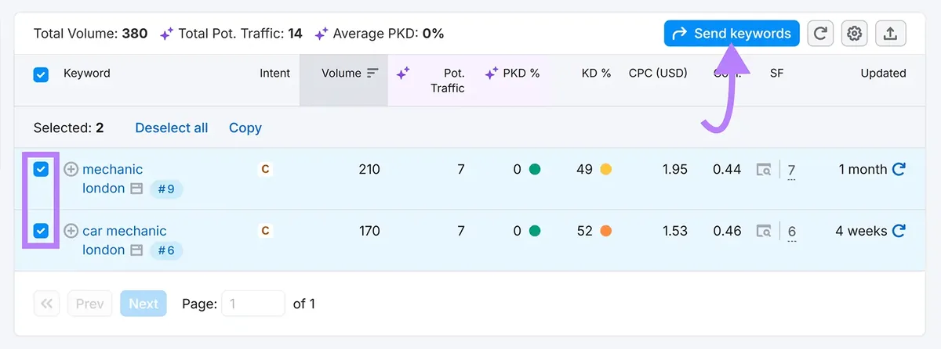Viewport: 941px width, 349px height.
Task: Click yellow KD dot for mechanic london
Action: coord(605,169)
